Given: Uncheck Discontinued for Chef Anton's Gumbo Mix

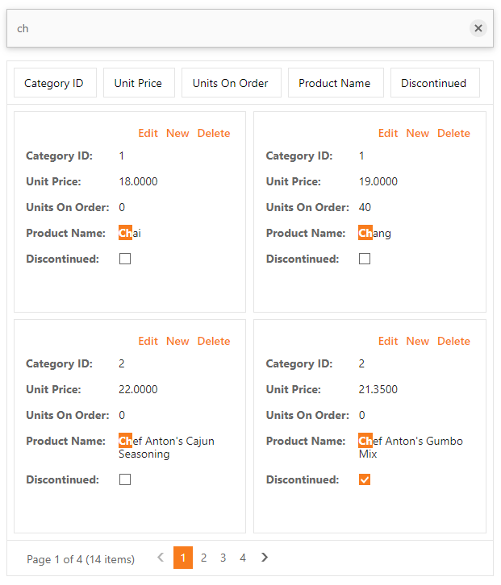Looking at the screenshot, I should 365,479.
